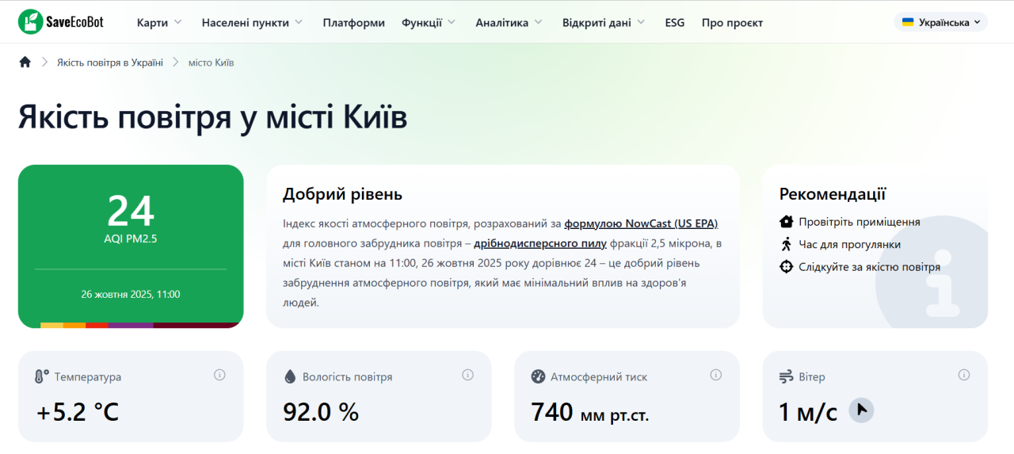Go to home via breadcrumb house icon
This screenshot has width=1014, height=454.
click(25, 63)
